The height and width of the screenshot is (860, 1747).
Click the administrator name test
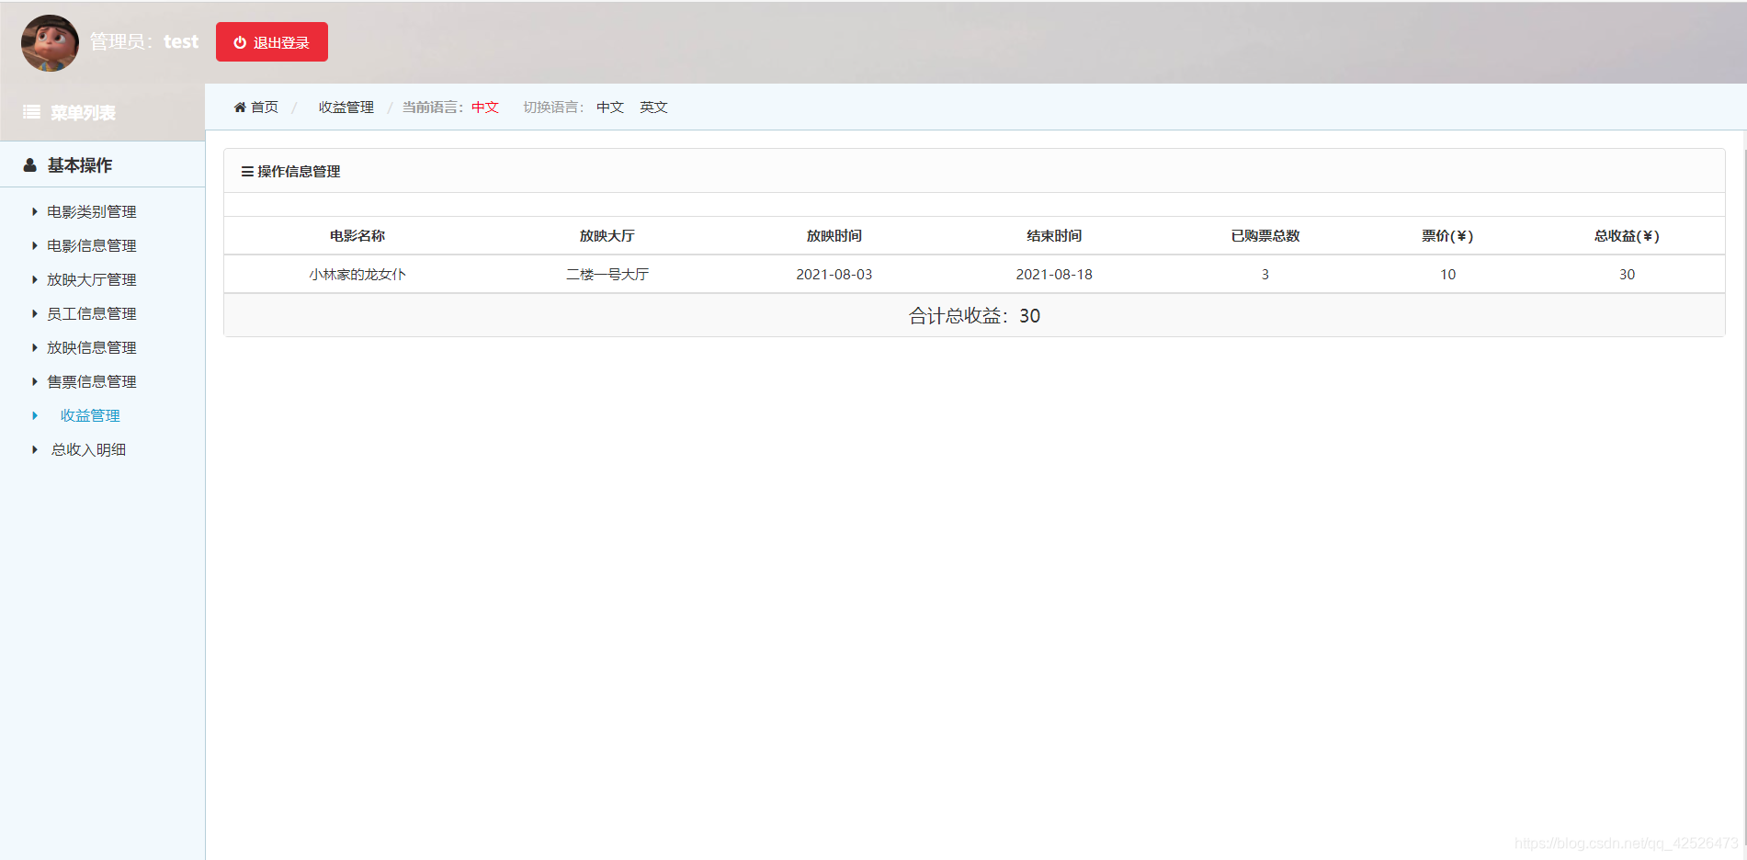[x=181, y=41]
